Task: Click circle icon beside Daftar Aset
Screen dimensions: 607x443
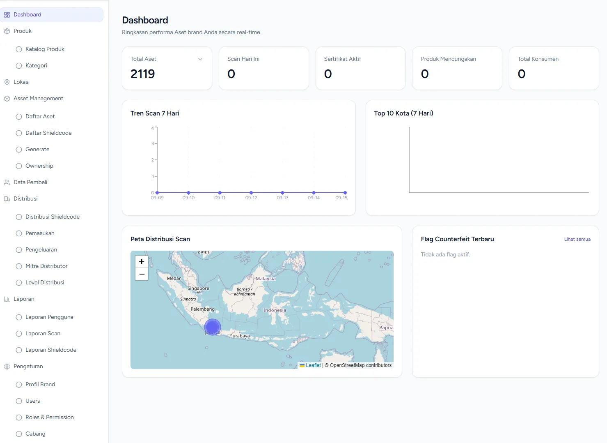Action: point(19,117)
